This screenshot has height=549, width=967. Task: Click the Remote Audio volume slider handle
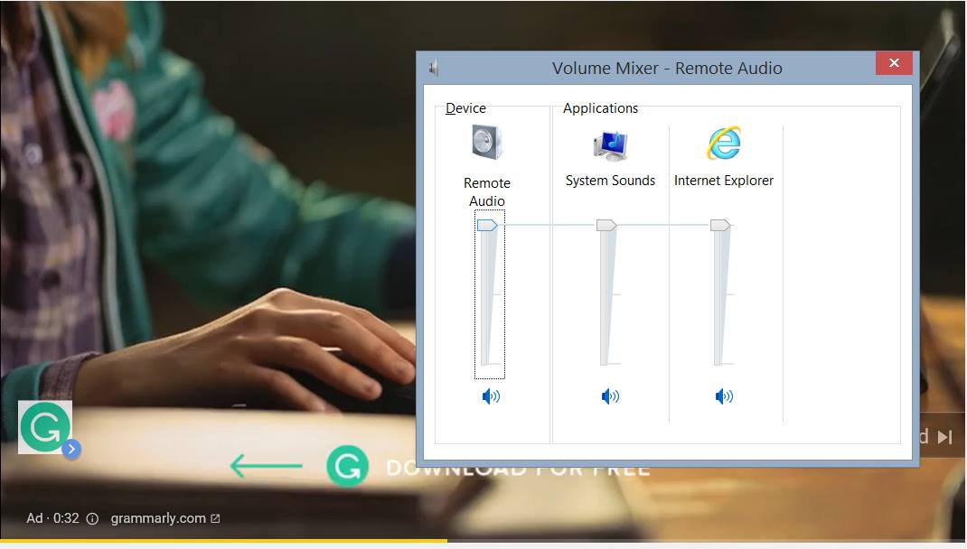(x=486, y=225)
